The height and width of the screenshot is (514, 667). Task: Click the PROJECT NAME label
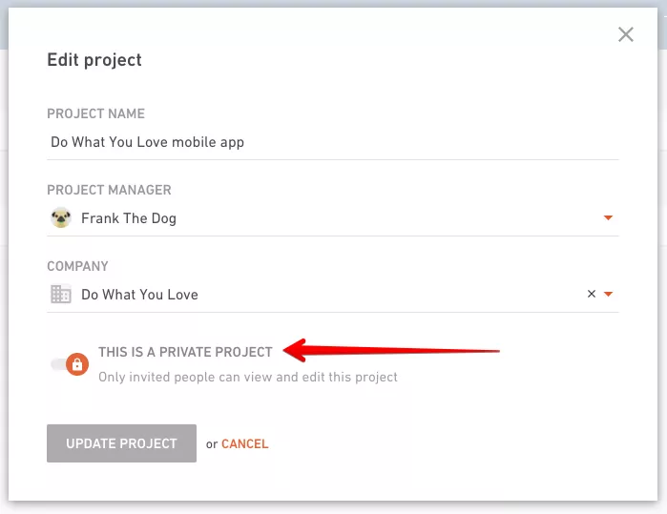pos(95,113)
